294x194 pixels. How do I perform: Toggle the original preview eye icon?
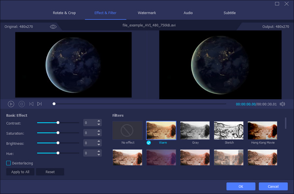click(x=53, y=27)
